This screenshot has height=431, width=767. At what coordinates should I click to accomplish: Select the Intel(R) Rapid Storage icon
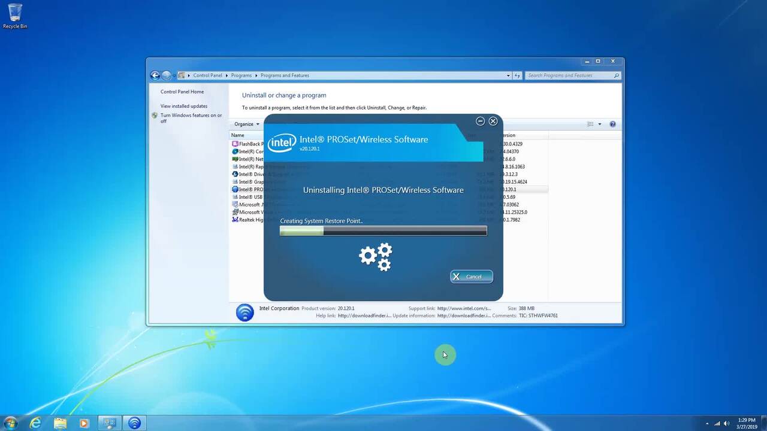pyautogui.click(x=235, y=166)
